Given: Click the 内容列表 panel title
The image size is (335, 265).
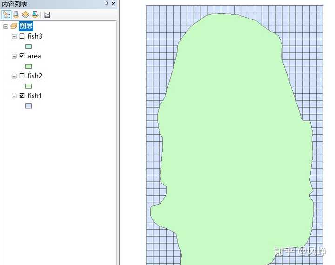Looking at the screenshot, I should (x=14, y=4).
